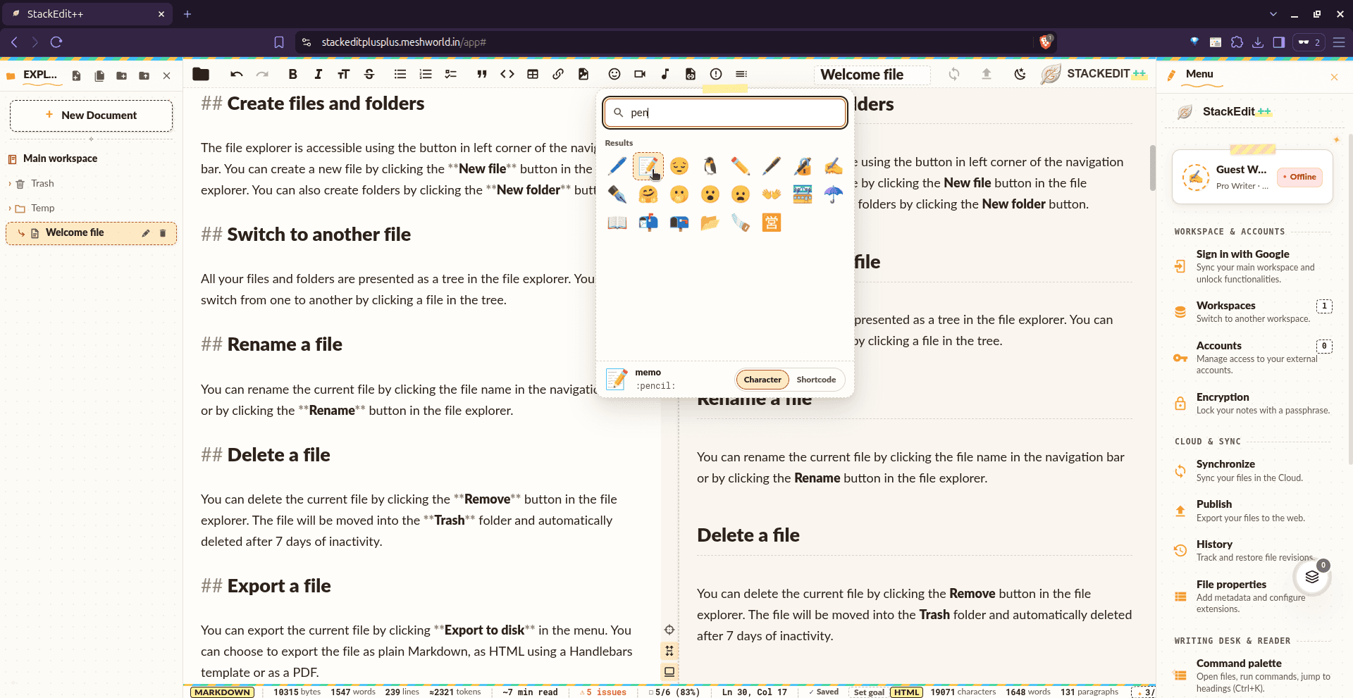Image resolution: width=1353 pixels, height=698 pixels.
Task: Toggle dark mode moon icon
Action: pos(1020,74)
